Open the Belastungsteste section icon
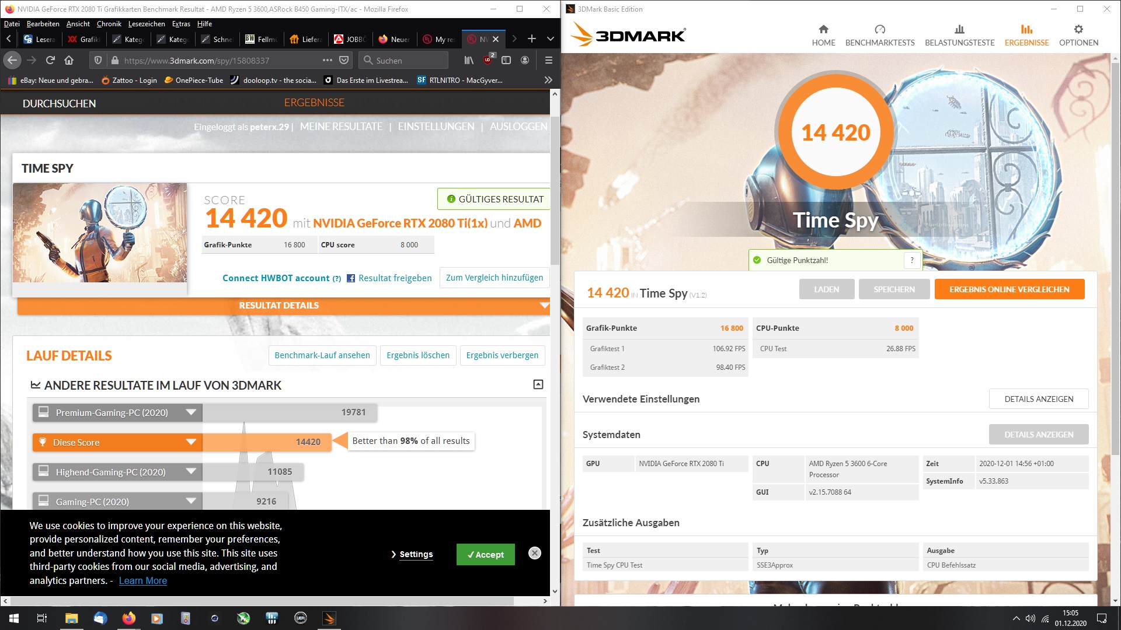This screenshot has height=630, width=1121. 959,30
